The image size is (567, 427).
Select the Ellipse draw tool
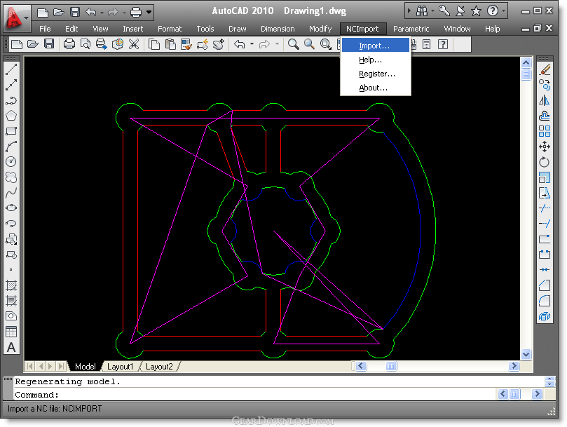click(11, 208)
